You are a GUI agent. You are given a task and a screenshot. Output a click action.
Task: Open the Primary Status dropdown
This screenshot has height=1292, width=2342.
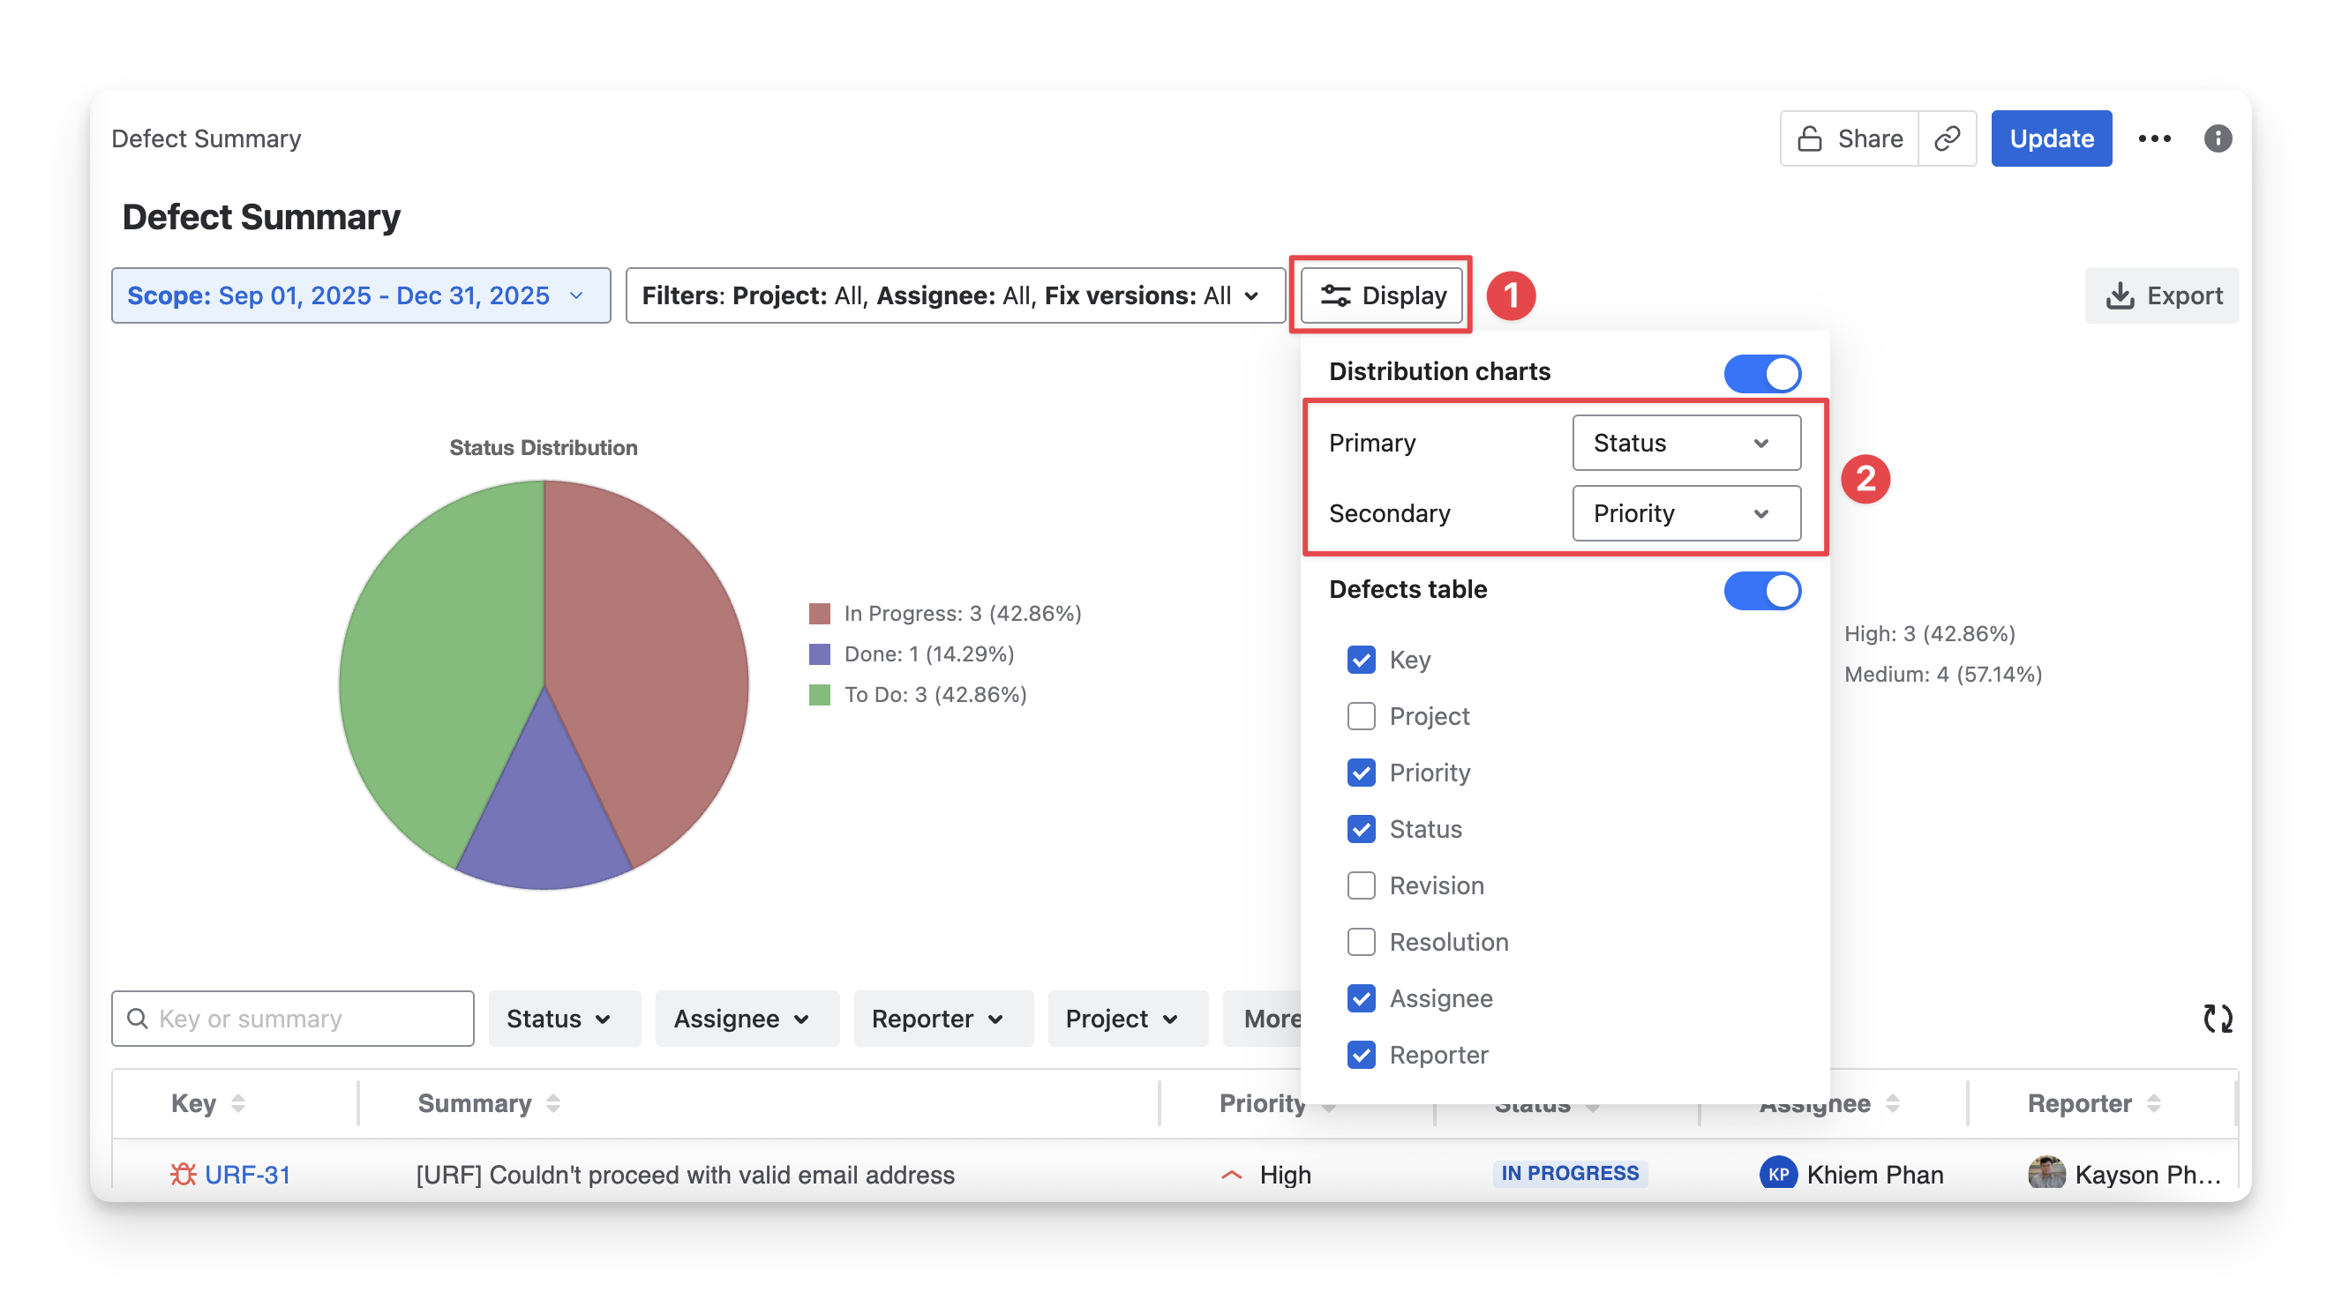point(1685,443)
